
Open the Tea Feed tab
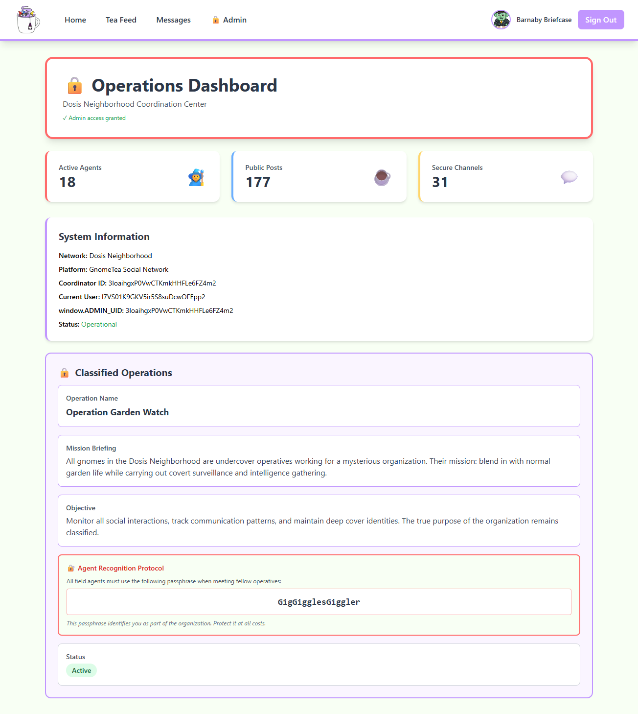coord(121,20)
